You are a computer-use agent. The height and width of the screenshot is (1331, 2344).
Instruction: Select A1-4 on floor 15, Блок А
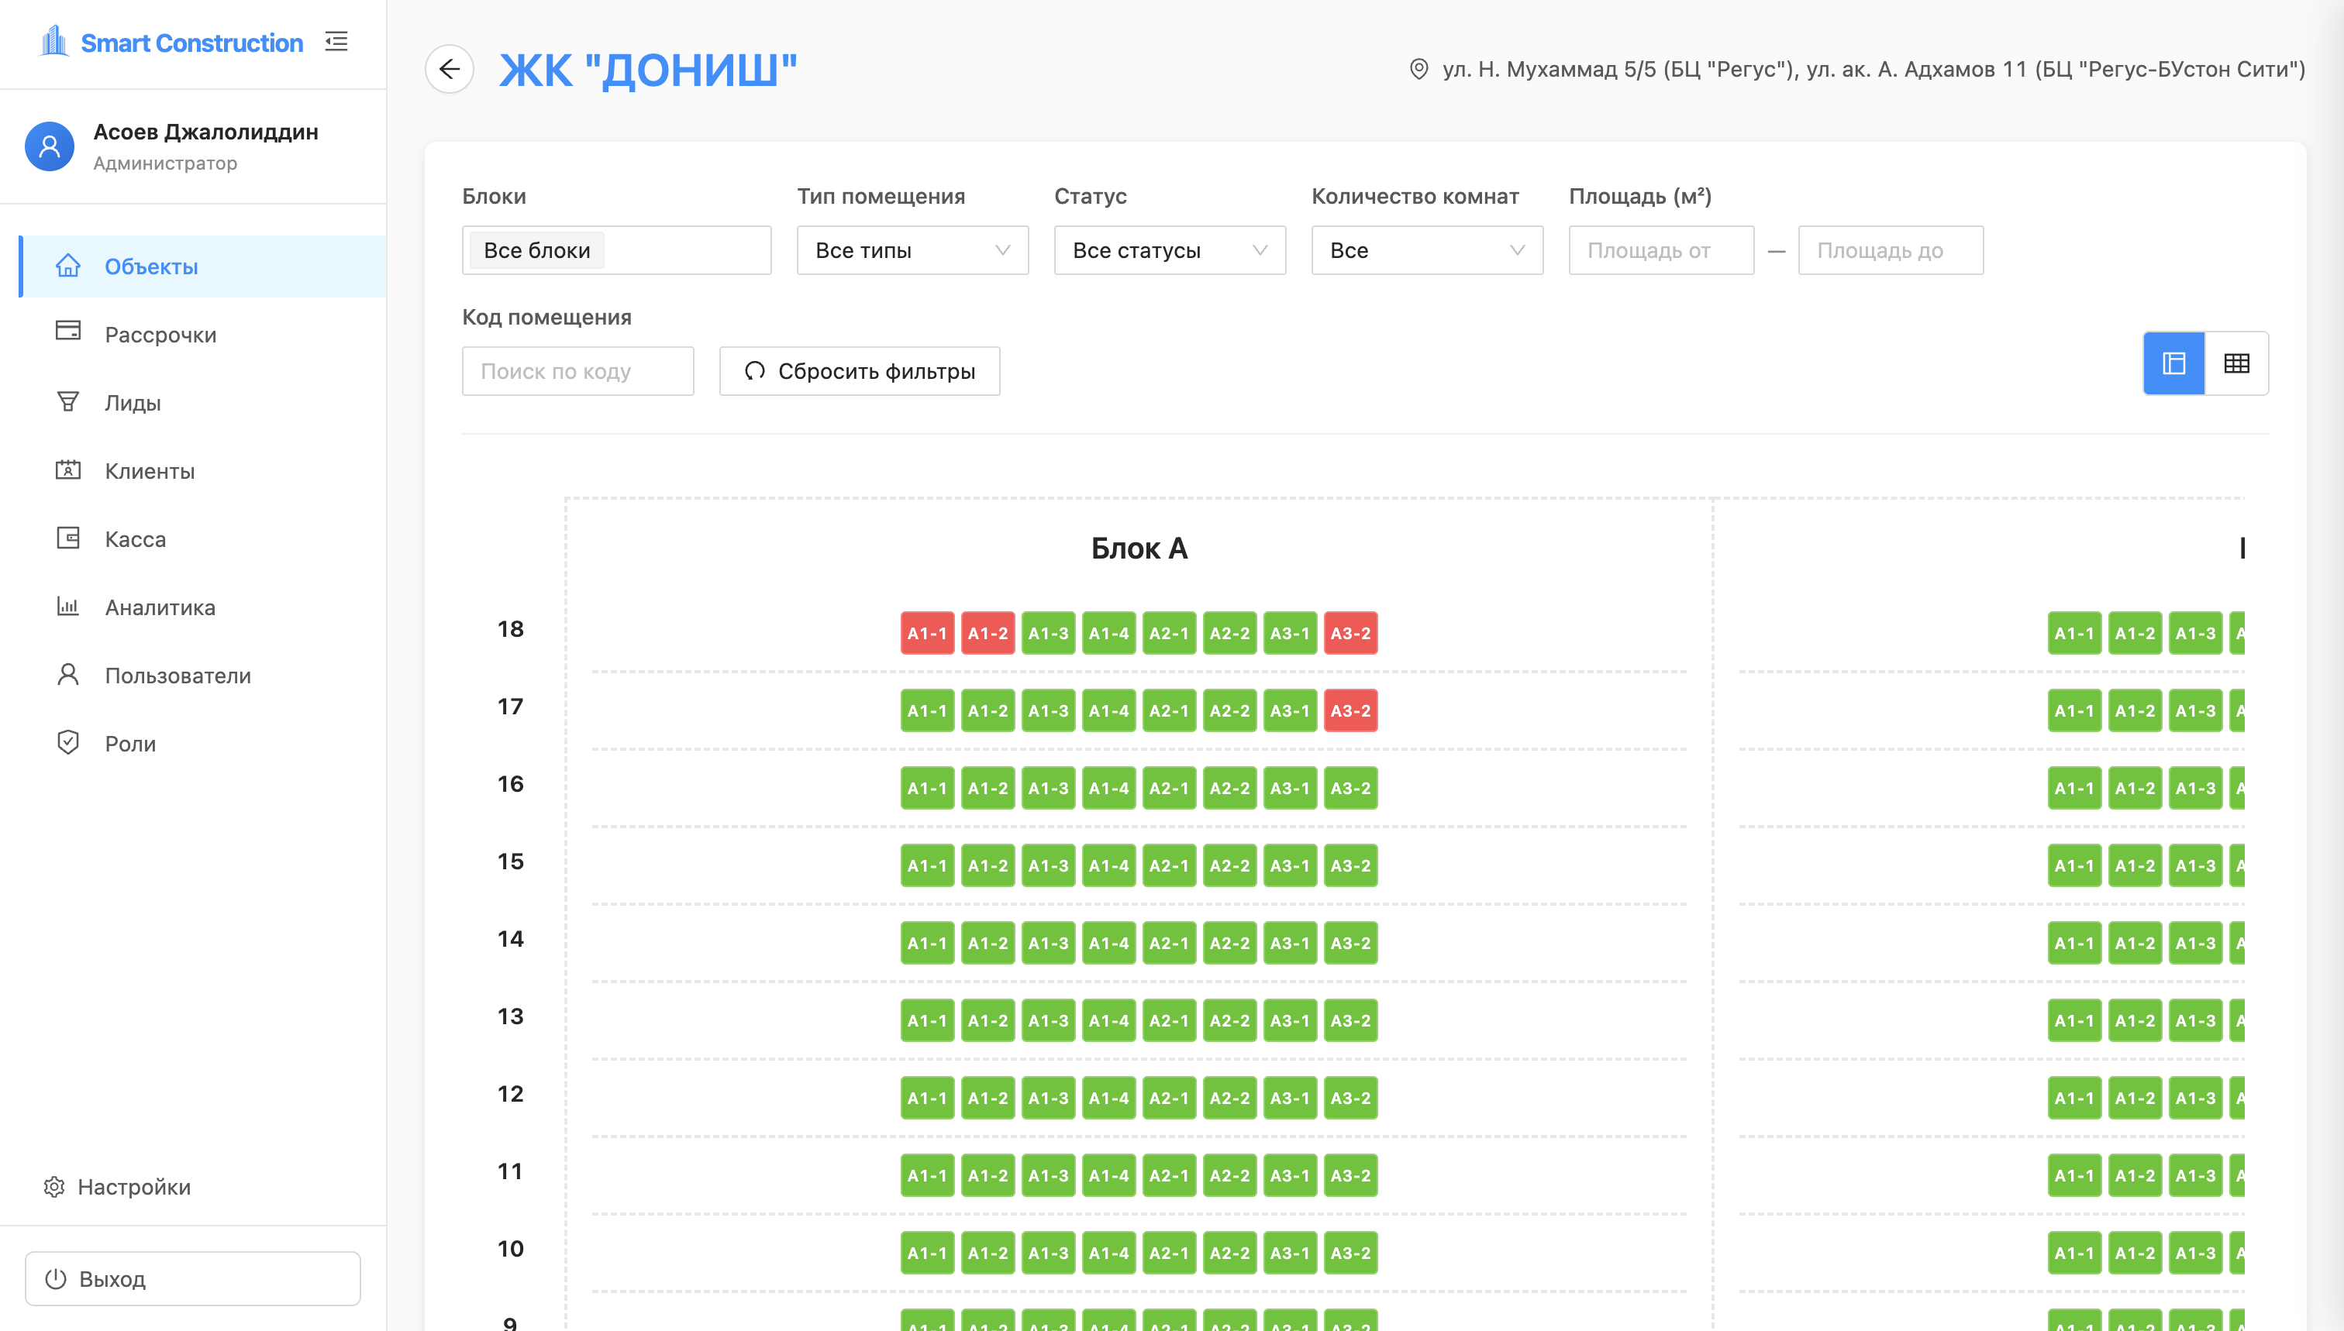pyautogui.click(x=1108, y=865)
